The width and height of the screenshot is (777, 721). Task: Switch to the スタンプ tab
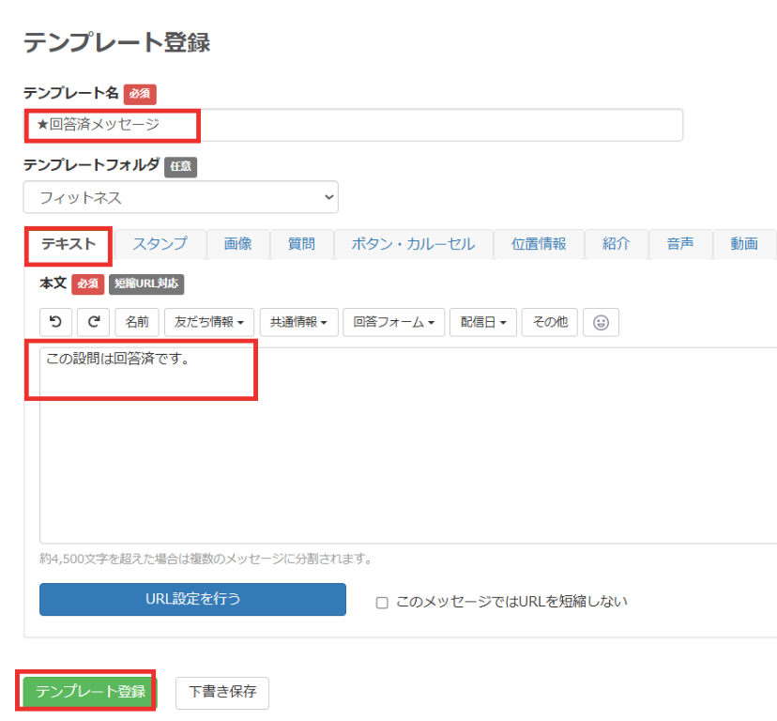click(x=160, y=244)
